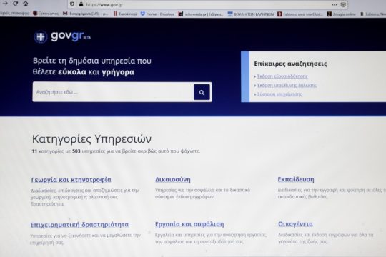Screen dimensions: 386x257
Task: Open the Zougla online bookmark
Action: 341,14
